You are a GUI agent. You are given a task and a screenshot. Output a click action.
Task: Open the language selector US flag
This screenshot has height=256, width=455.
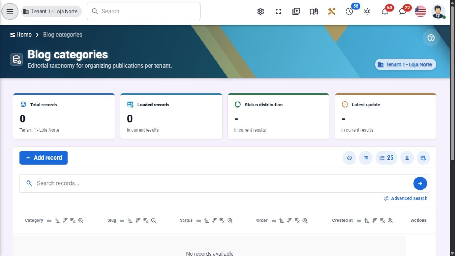420,12
